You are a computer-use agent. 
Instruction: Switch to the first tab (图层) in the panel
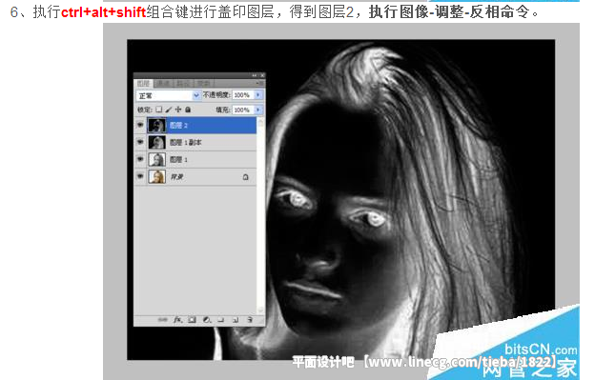(144, 84)
